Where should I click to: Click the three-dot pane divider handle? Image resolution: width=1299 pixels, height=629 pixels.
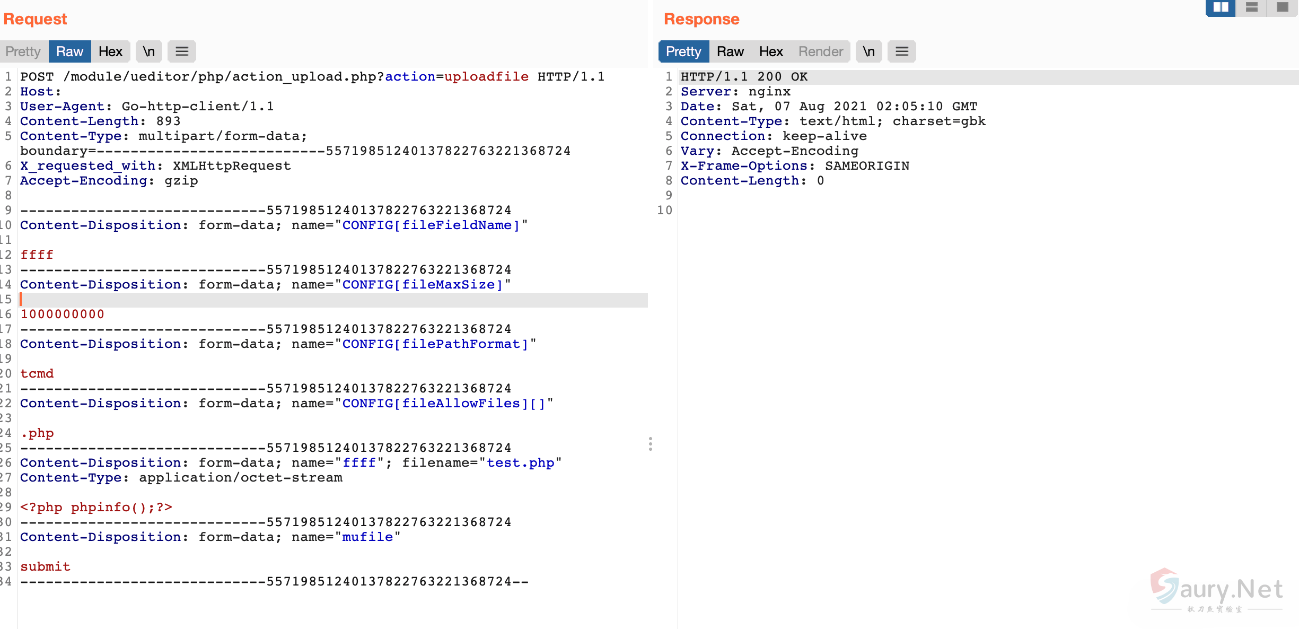(651, 444)
